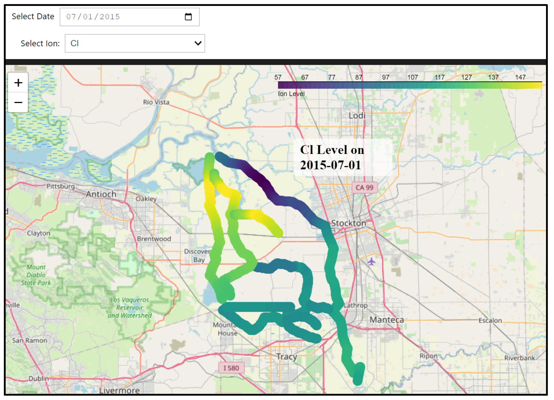This screenshot has height=400, width=554.
Task: Click the map zoom out minus button
Action: 18,103
